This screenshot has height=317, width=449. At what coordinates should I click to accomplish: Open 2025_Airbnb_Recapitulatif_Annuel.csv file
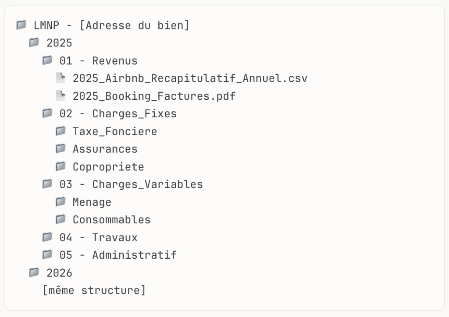click(190, 79)
